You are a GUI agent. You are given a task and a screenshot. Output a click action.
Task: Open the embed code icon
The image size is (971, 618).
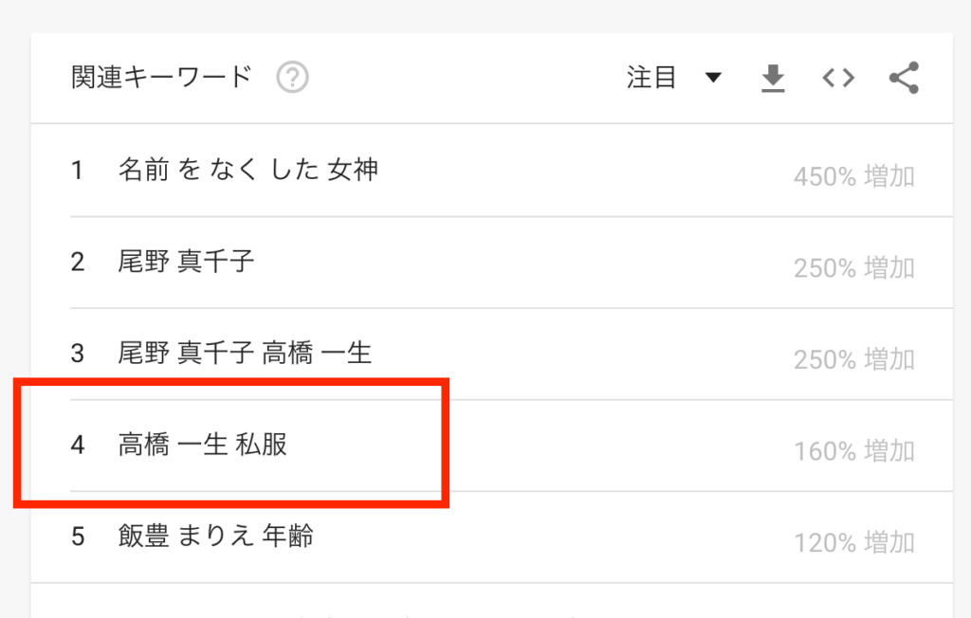pyautogui.click(x=838, y=79)
